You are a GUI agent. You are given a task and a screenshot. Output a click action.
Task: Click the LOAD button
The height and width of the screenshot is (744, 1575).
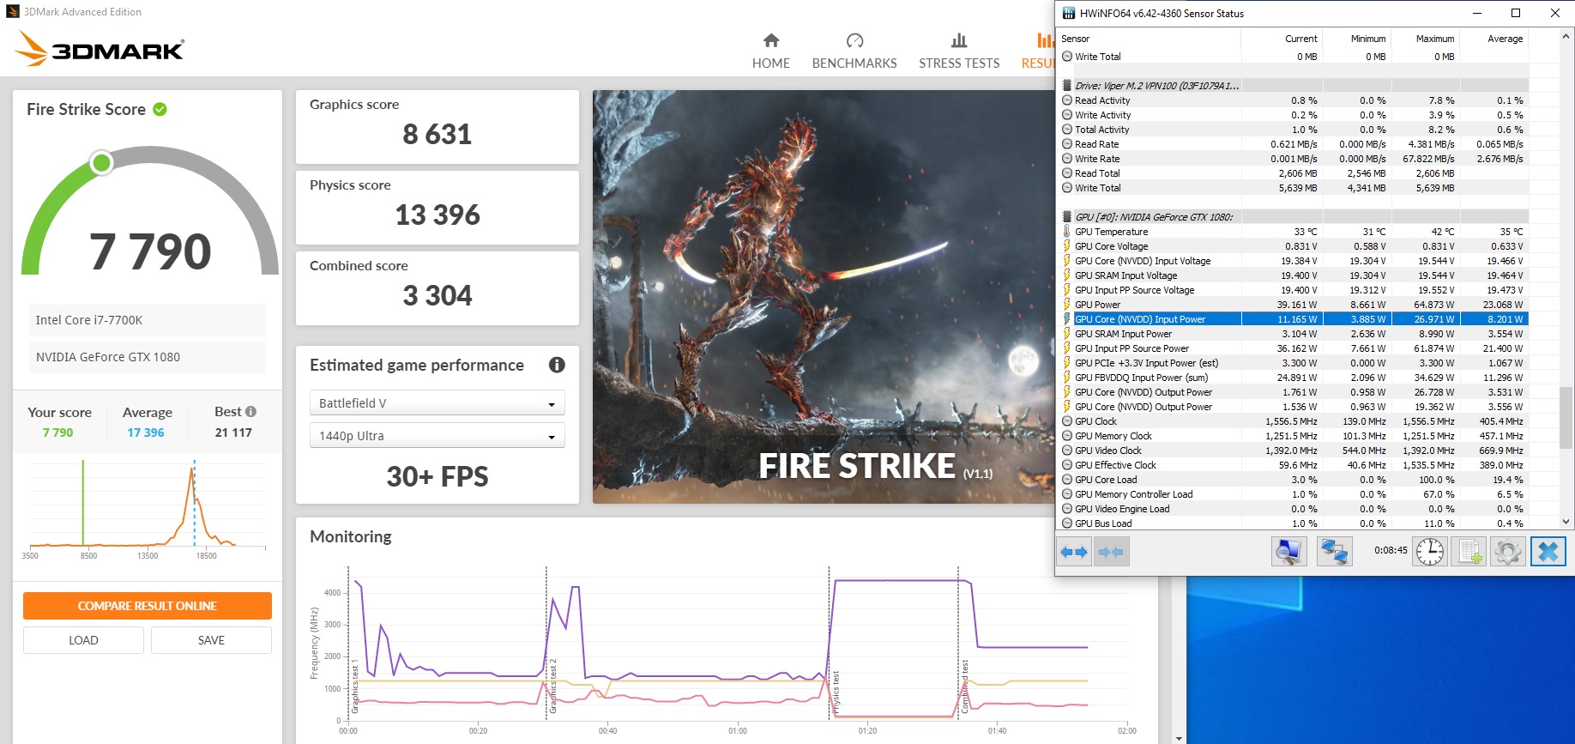(83, 640)
